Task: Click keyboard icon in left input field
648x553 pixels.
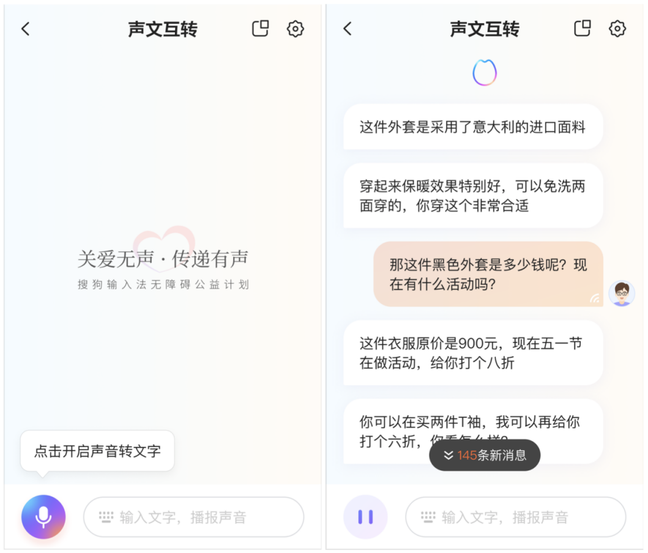Action: [106, 517]
